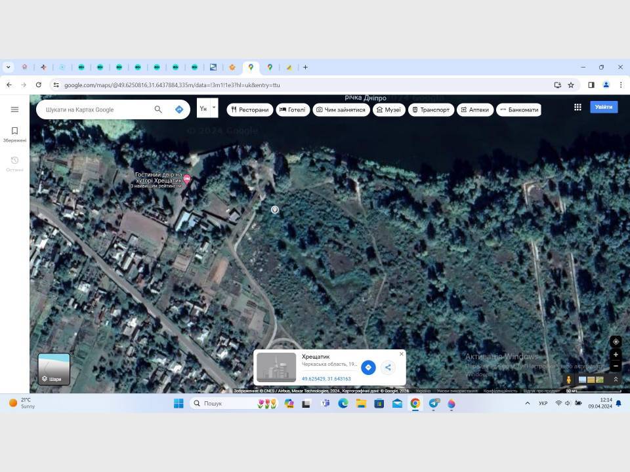This screenshot has height=472, width=630.
Task: Open the tab search dropdown
Action: (8, 68)
